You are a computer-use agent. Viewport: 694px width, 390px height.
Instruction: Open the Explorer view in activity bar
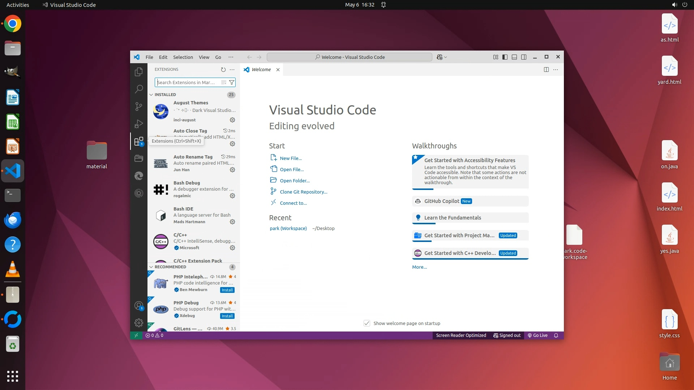(139, 72)
